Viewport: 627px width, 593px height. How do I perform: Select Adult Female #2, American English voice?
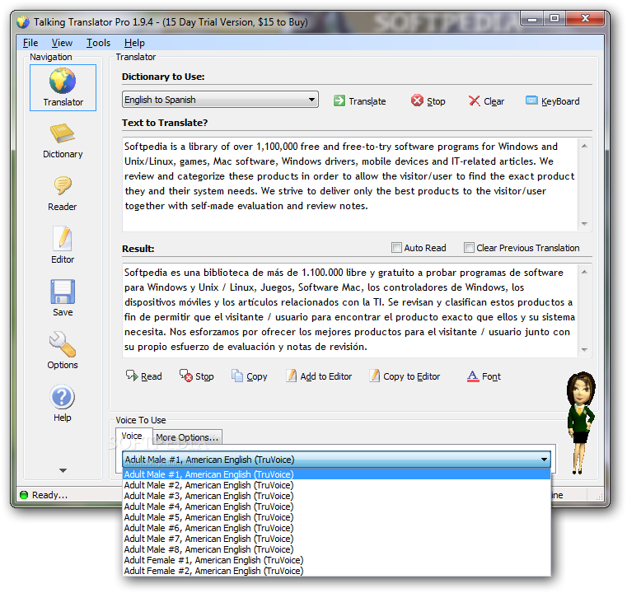click(336, 571)
